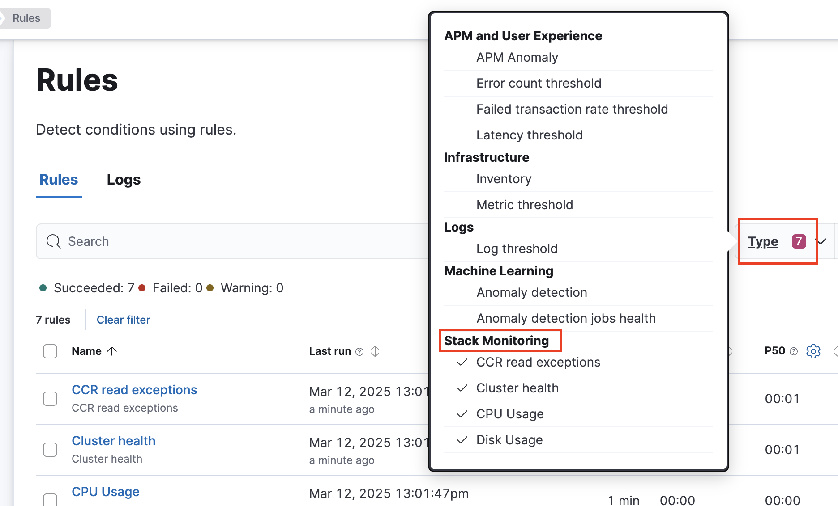Click the sort control next to Last run
The height and width of the screenshot is (506, 838).
[375, 351]
